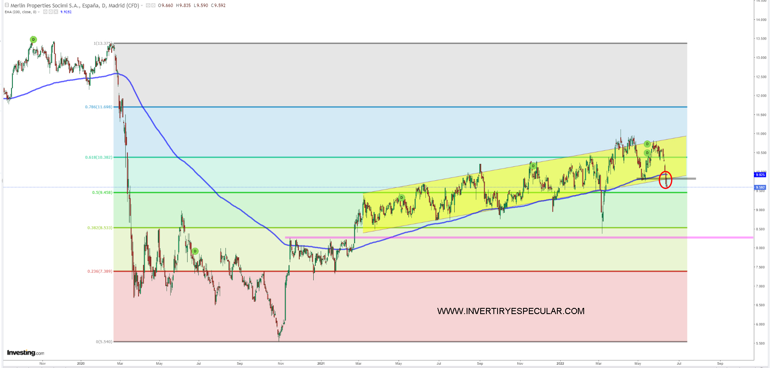Click the dividend D marker near July 2020
770x368 pixels.
tap(195, 251)
